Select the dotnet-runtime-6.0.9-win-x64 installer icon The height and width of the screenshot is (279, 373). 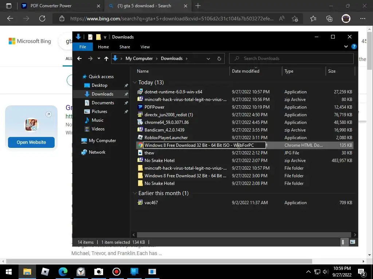[x=140, y=92]
